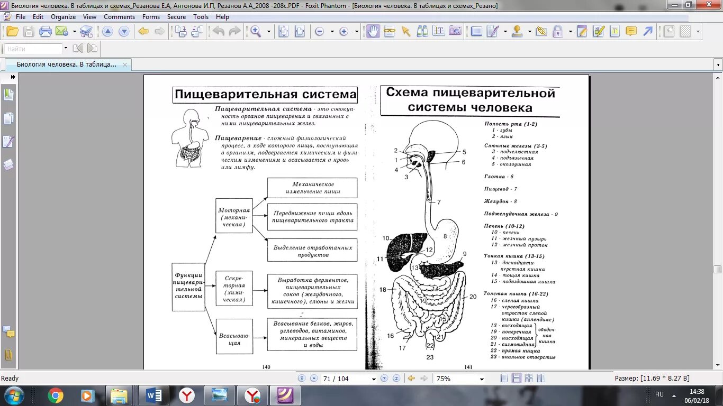
Task: Select the Биология человека document tab
Action: coord(67,64)
